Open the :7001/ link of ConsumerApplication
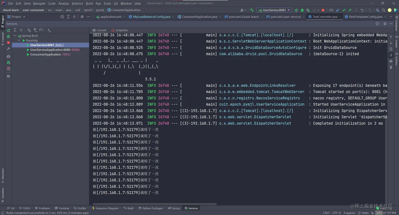 pyautogui.click(x=66, y=54)
